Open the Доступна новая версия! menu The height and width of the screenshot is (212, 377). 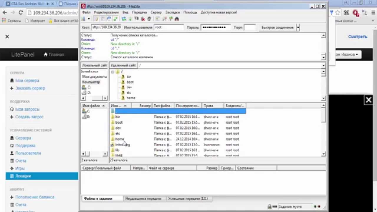click(x=219, y=12)
